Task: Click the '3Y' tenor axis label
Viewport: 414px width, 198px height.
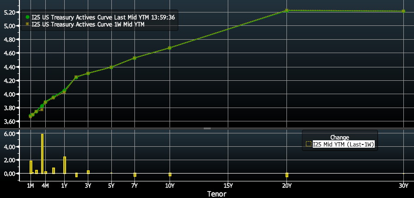Action: point(88,186)
